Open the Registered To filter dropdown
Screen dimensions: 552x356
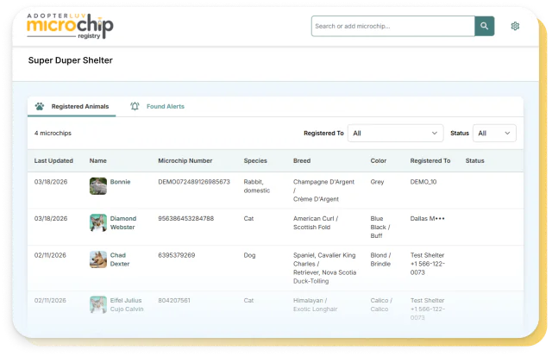tap(395, 134)
